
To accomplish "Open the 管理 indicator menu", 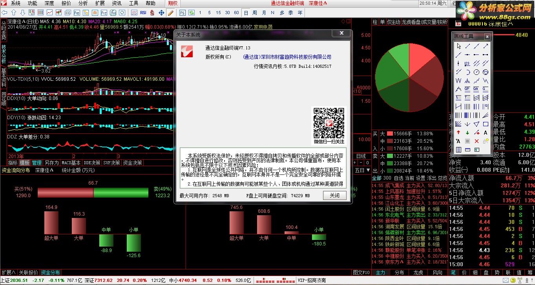I will coord(37,163).
